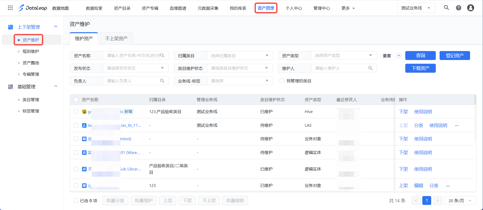The width and height of the screenshot is (483, 210).
Task: Tick the select-all checkbox in table header
Action: [x=76, y=100]
